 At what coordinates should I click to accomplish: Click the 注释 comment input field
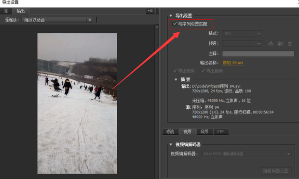click(258, 53)
